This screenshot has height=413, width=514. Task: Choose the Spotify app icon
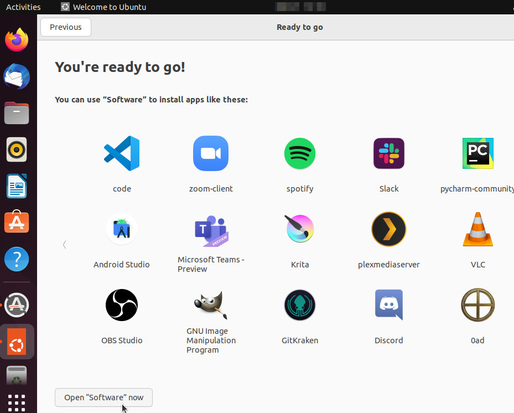point(300,153)
